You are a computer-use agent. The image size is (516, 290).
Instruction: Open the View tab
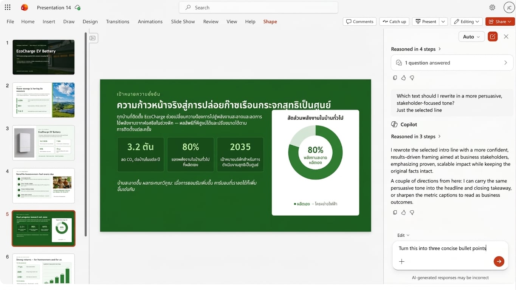[232, 22]
